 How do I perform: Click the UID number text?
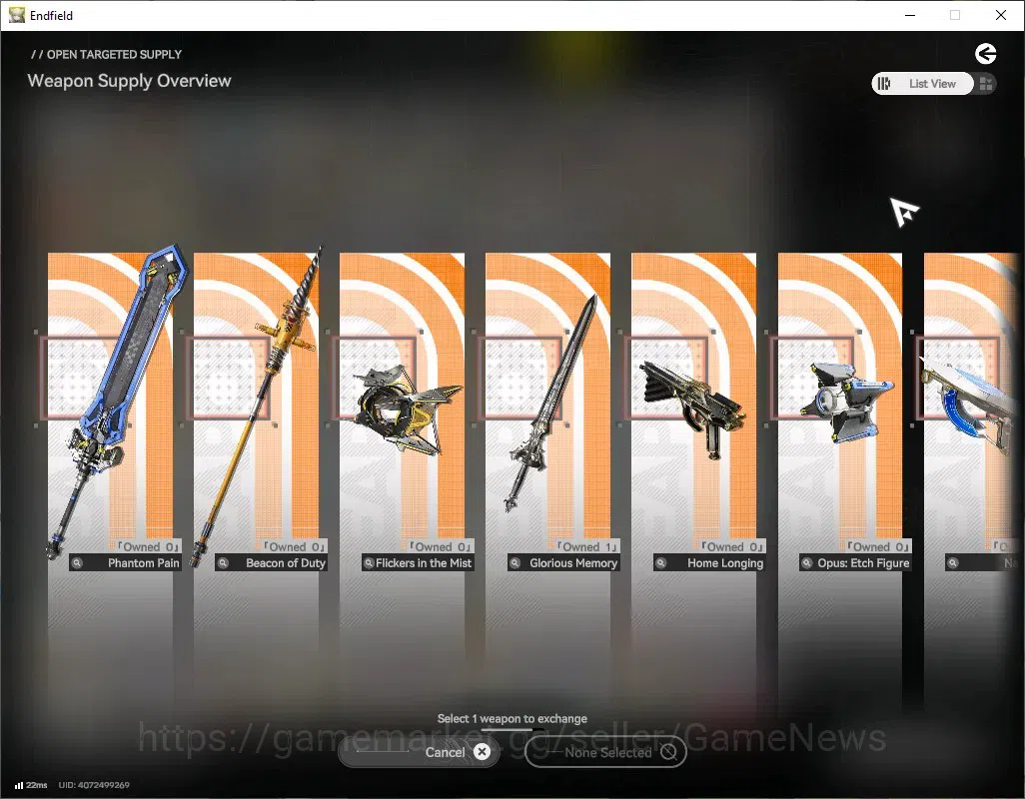click(x=94, y=785)
